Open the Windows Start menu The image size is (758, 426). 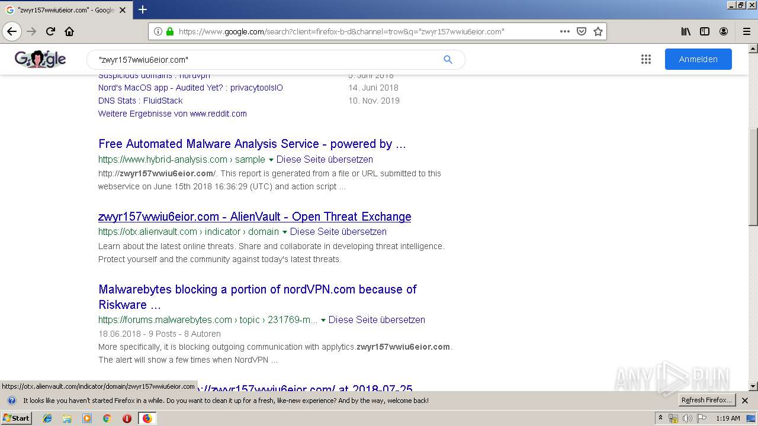pyautogui.click(x=16, y=418)
